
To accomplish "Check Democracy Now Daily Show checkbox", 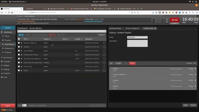I will tap(19, 63).
